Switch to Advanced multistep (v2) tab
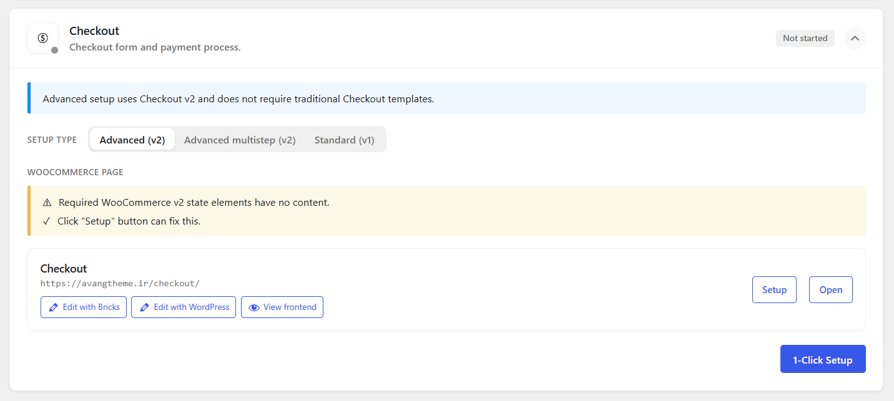The image size is (894, 401). 240,140
